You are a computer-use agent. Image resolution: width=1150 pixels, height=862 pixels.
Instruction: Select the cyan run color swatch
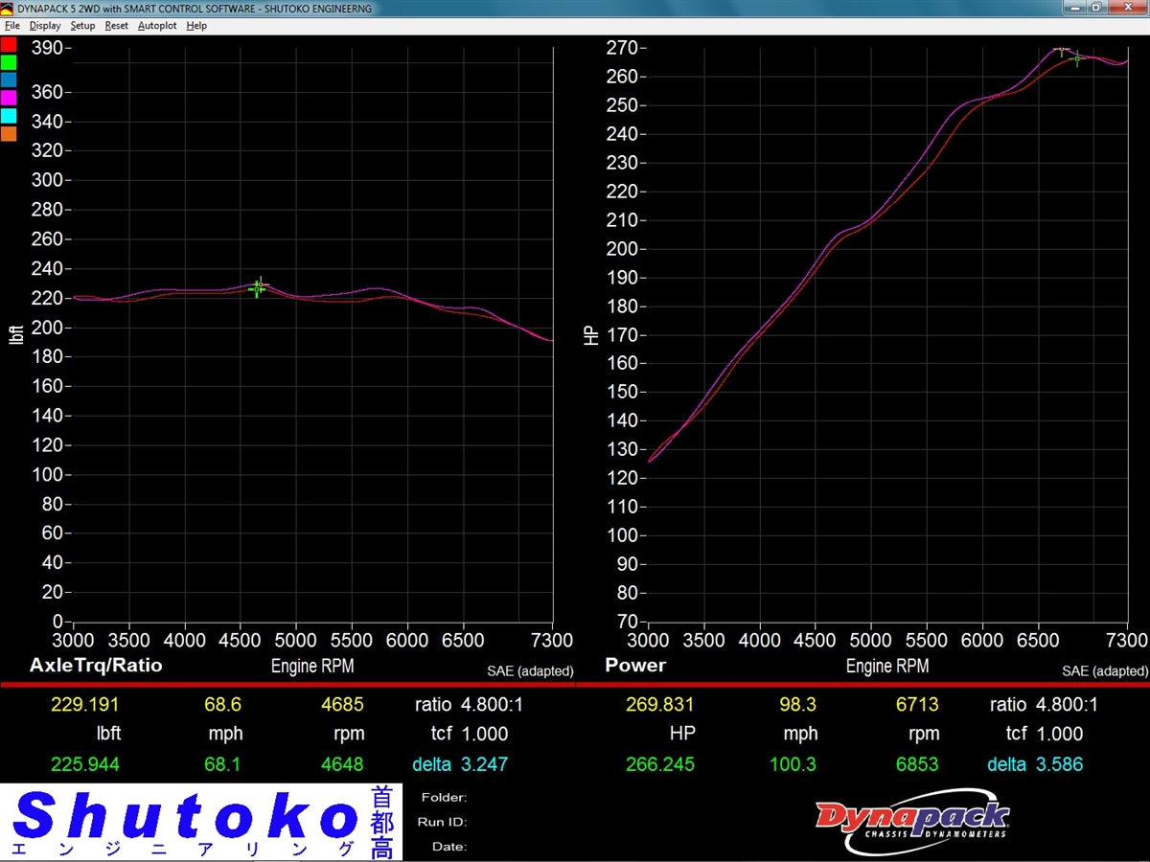click(x=9, y=116)
